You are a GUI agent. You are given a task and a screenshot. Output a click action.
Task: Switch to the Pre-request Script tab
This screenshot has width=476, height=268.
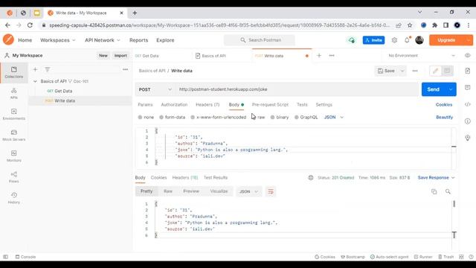click(270, 104)
